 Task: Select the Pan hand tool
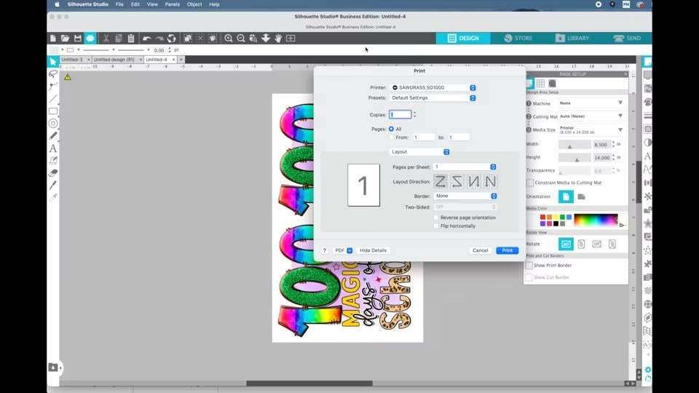pyautogui.click(x=278, y=38)
